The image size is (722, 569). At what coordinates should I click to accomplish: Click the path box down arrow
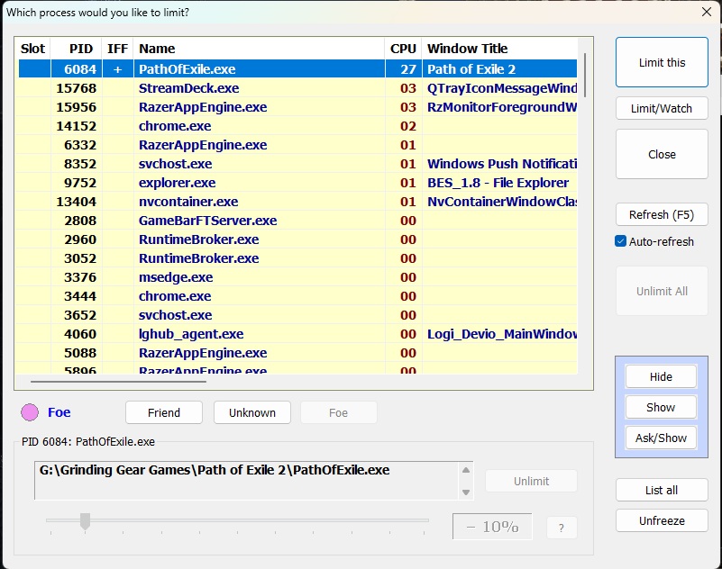[x=466, y=492]
